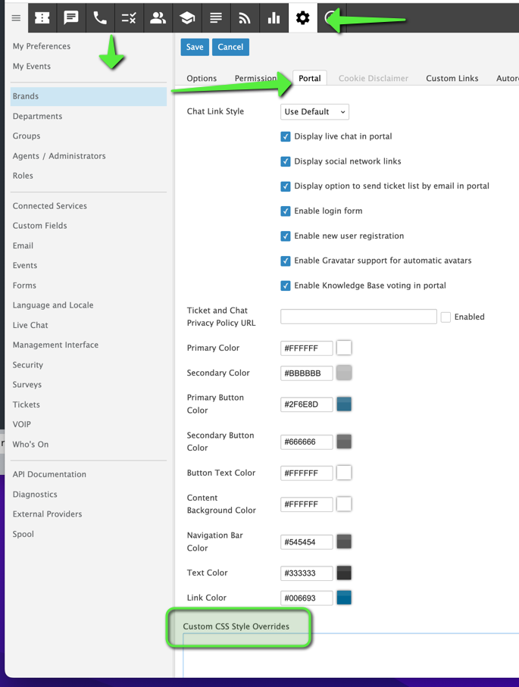The height and width of the screenshot is (687, 519).
Task: Open the tickets icon in top toolbar
Action: coord(42,18)
